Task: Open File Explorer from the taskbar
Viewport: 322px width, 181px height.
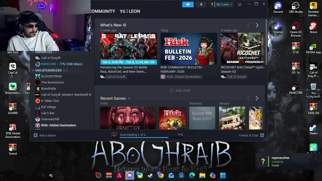Action: pos(202,175)
